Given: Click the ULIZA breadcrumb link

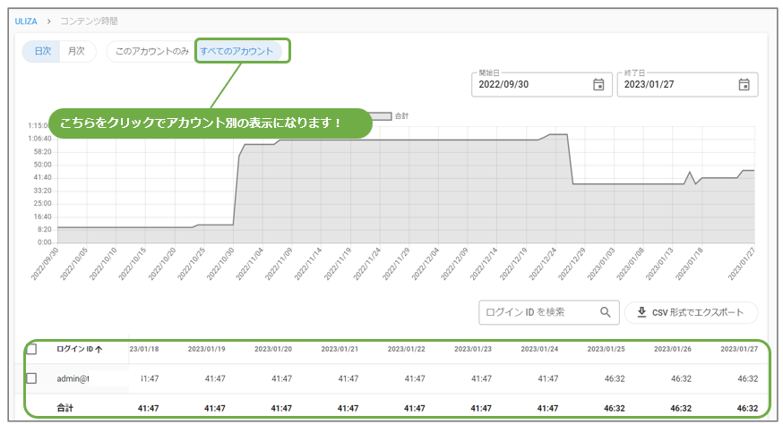Looking at the screenshot, I should (x=25, y=20).
